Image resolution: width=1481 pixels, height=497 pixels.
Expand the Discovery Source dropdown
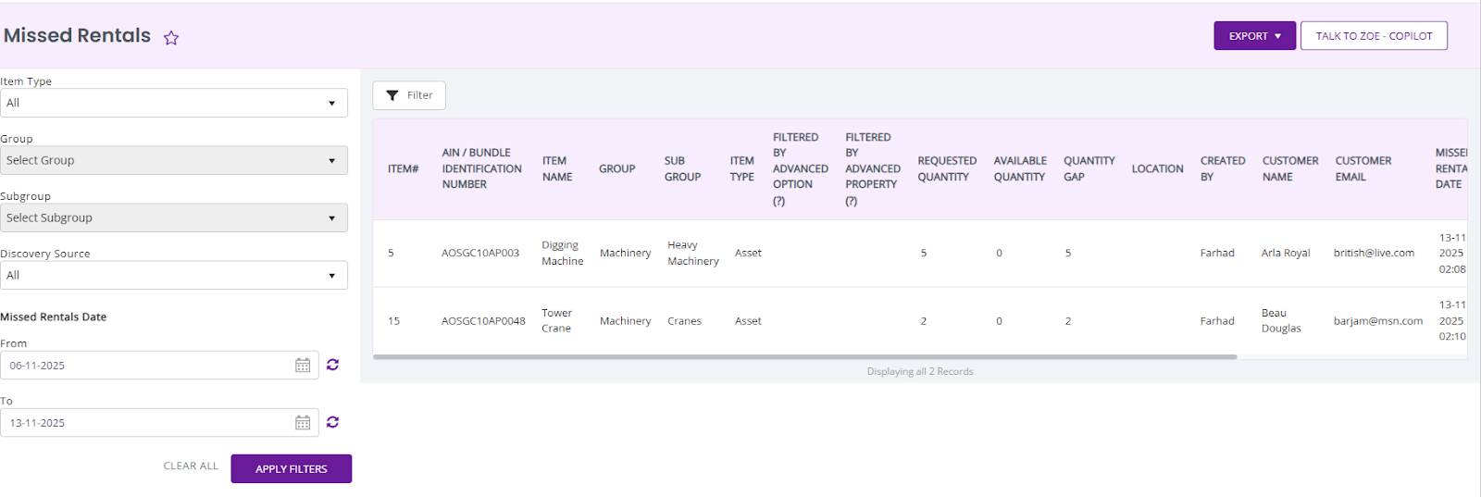[174, 275]
